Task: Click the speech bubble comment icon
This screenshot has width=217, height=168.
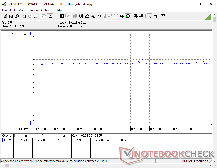Action: click(163, 16)
